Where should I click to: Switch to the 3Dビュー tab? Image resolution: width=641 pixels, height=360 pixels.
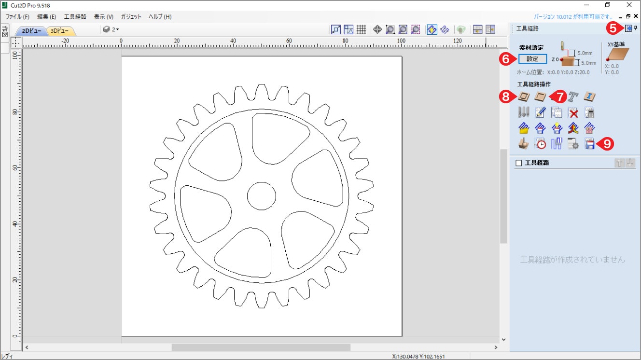point(60,31)
